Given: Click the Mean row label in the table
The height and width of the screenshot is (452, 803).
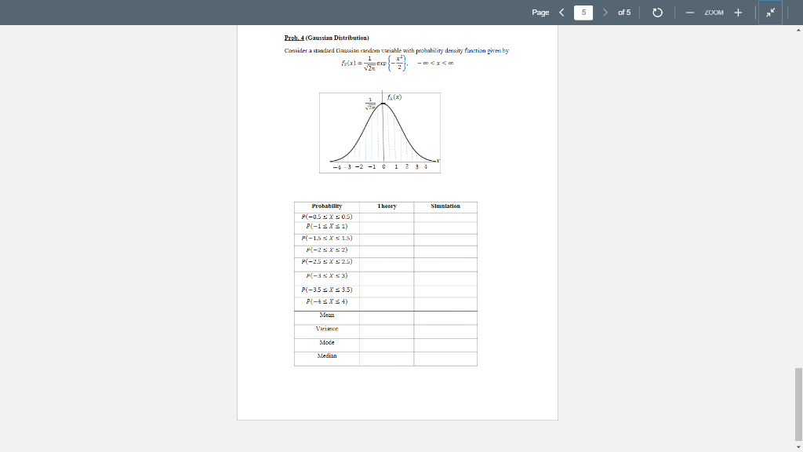Looking at the screenshot, I should point(326,315).
